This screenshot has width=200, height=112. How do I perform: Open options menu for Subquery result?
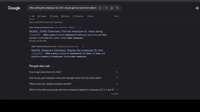tap(82, 46)
